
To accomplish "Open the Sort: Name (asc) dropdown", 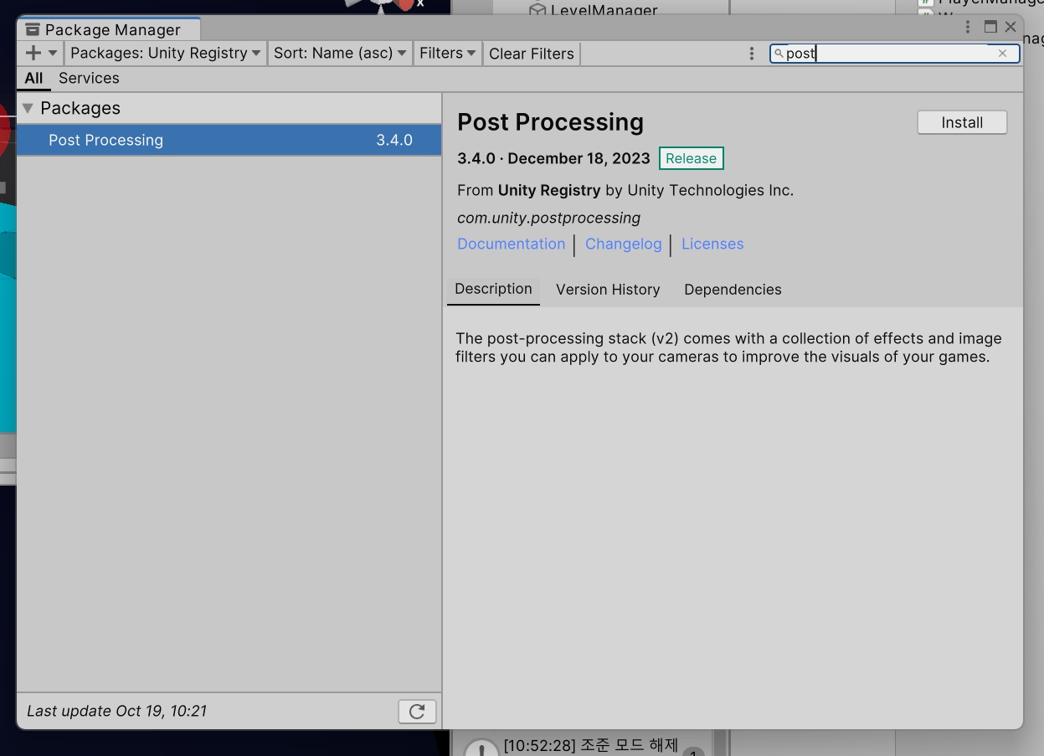I will pos(340,53).
